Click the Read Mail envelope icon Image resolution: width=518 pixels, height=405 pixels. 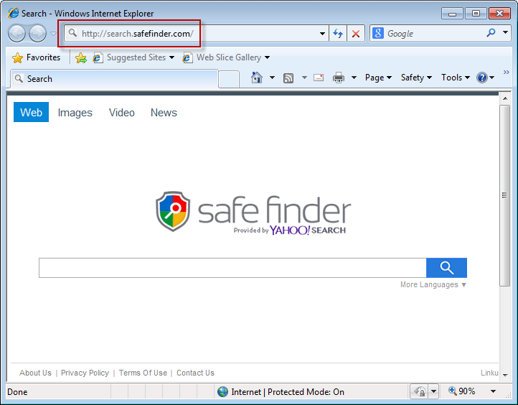point(319,78)
